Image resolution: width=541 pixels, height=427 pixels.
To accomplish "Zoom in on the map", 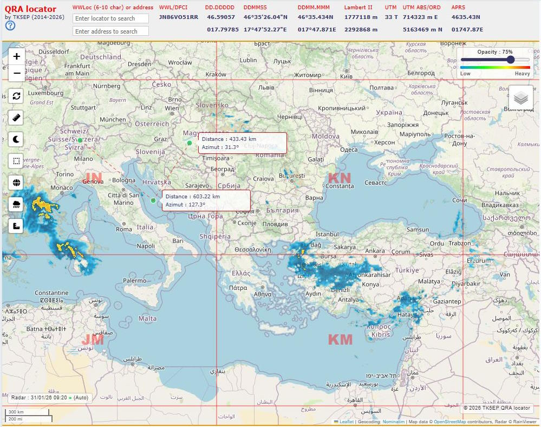I will click(17, 56).
